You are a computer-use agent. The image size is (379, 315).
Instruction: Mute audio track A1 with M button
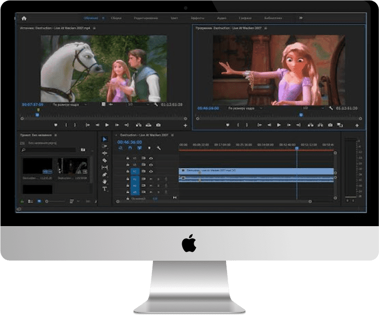151,179
